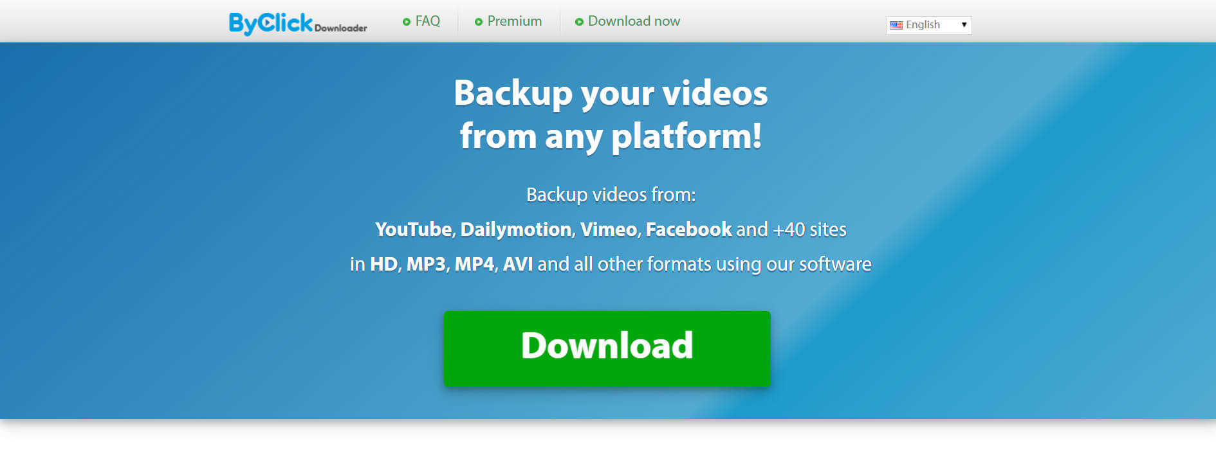Viewport: 1216px width, 457px height.
Task: Click the text and +40 sites
Action: click(791, 229)
